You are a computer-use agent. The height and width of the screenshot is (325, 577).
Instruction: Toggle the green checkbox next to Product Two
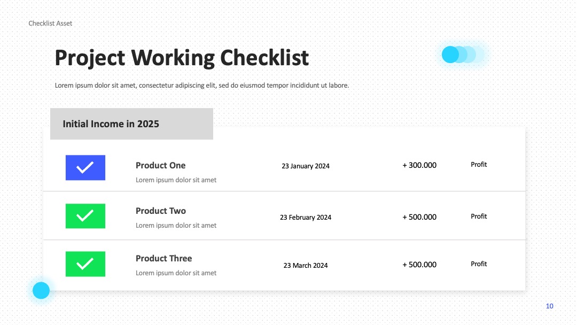85,216
